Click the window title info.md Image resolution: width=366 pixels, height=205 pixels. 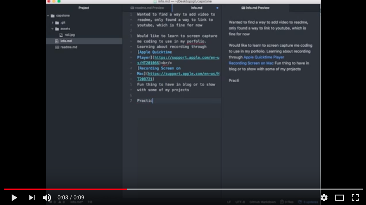[185, 1]
